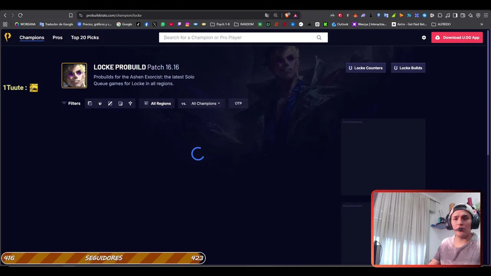Open the Filters panel

(71, 103)
